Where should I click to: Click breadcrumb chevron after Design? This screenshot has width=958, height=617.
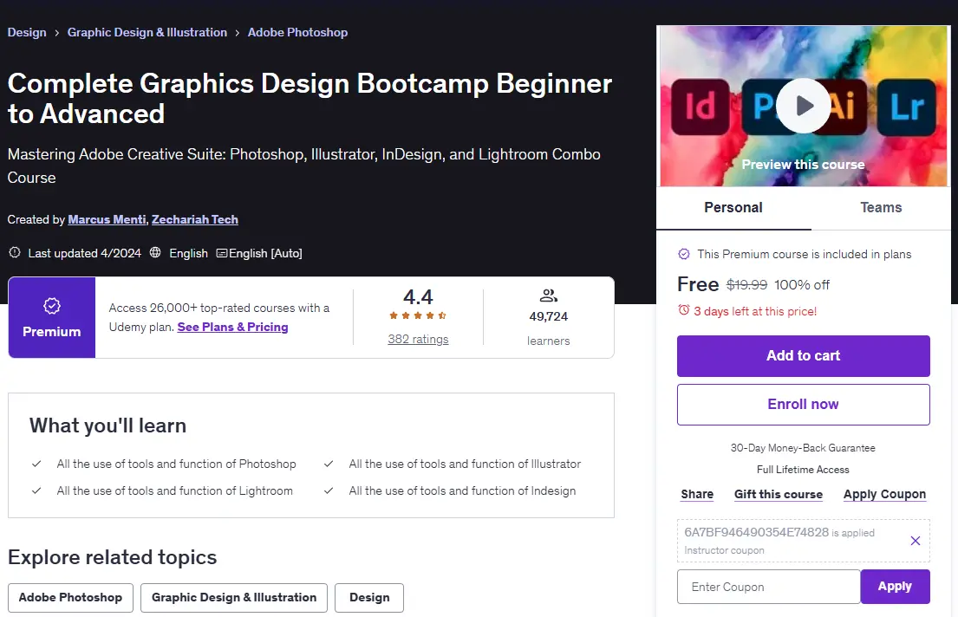[x=57, y=33]
